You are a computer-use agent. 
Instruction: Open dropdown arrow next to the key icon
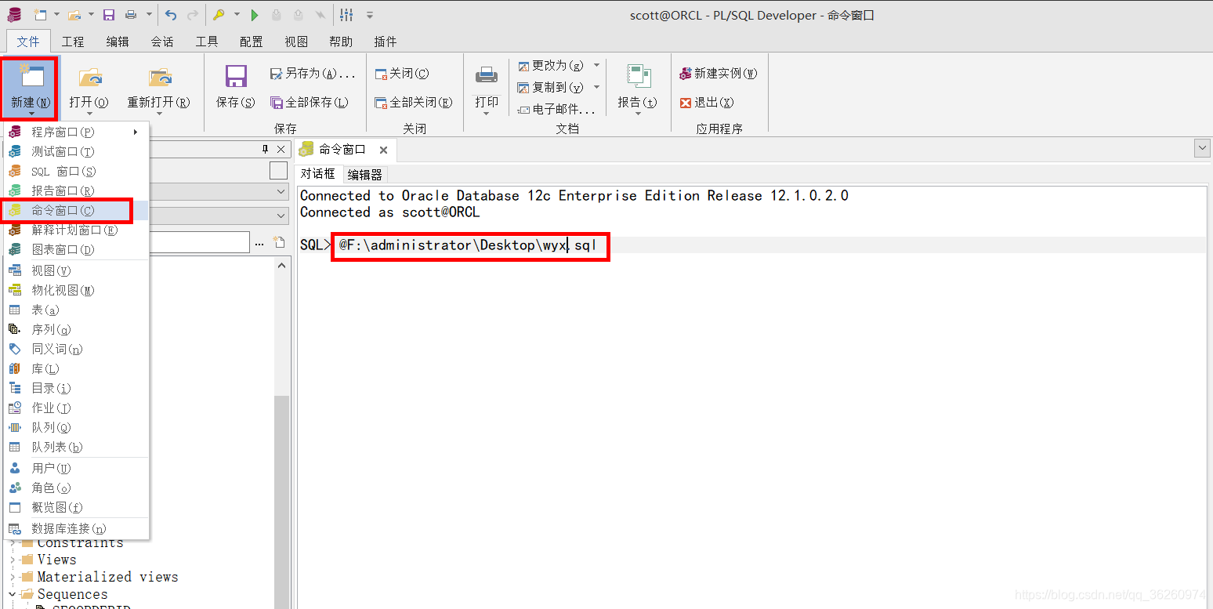237,15
